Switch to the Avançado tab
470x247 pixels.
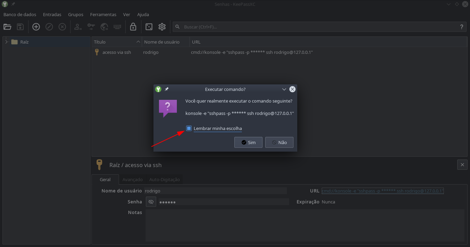point(132,179)
